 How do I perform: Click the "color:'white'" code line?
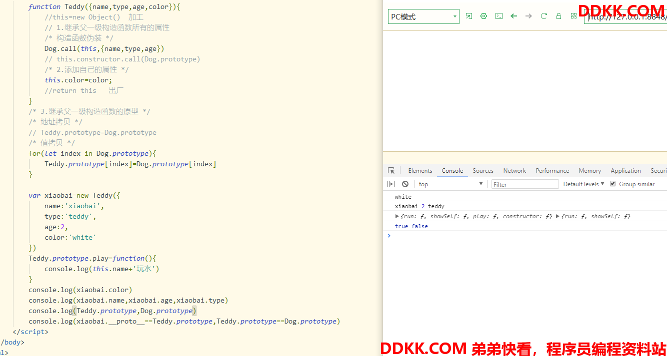point(70,237)
